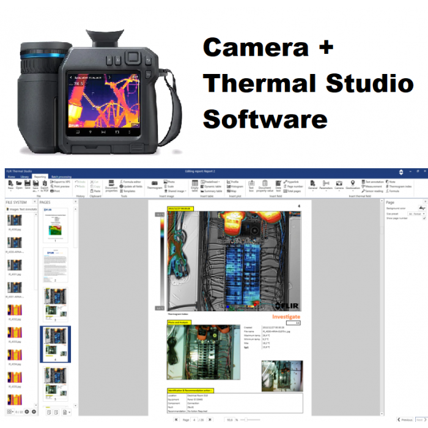Image resolution: width=428 pixels, height=428 pixels.
Task: Insert Total pages field
Action: [x=292, y=191]
